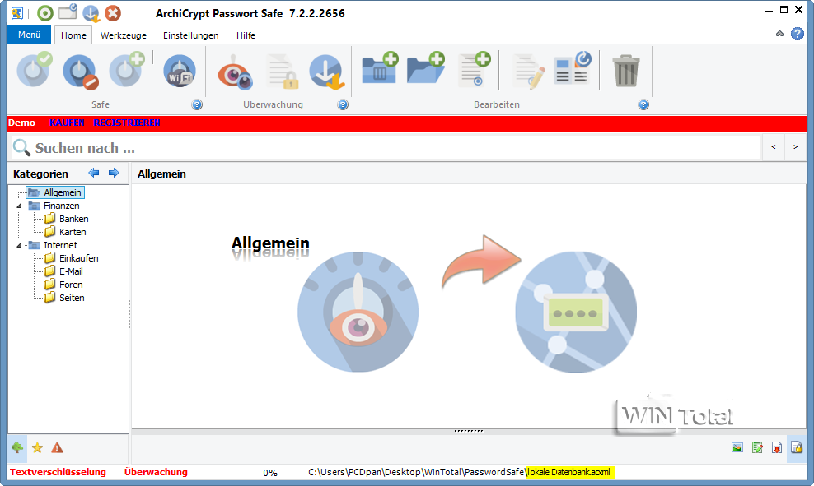Open the Einstellungen tab
This screenshot has width=814, height=486.
(190, 35)
